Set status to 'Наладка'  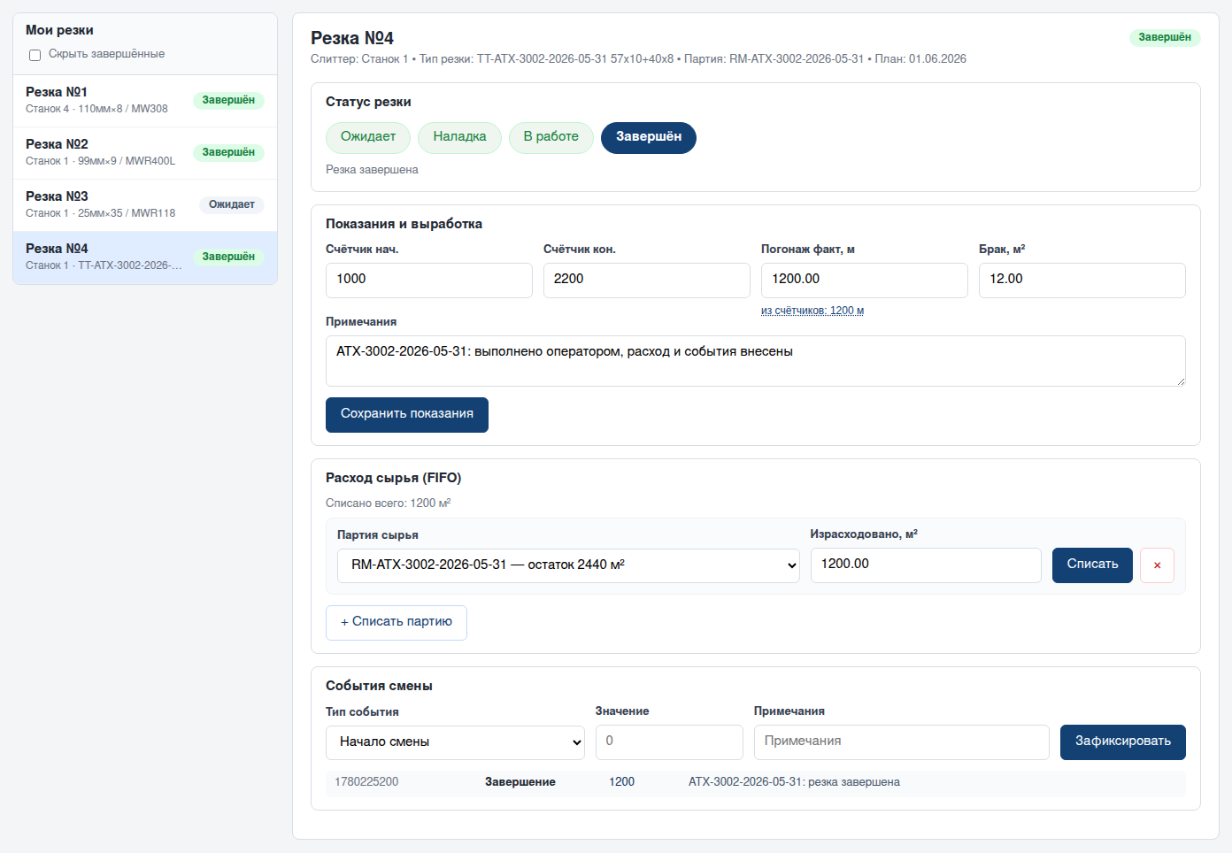(459, 137)
